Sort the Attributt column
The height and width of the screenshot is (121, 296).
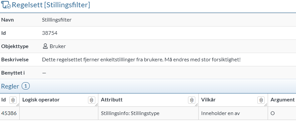coord(192,100)
